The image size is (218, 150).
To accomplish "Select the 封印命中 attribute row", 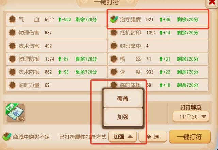I will (x=158, y=46).
